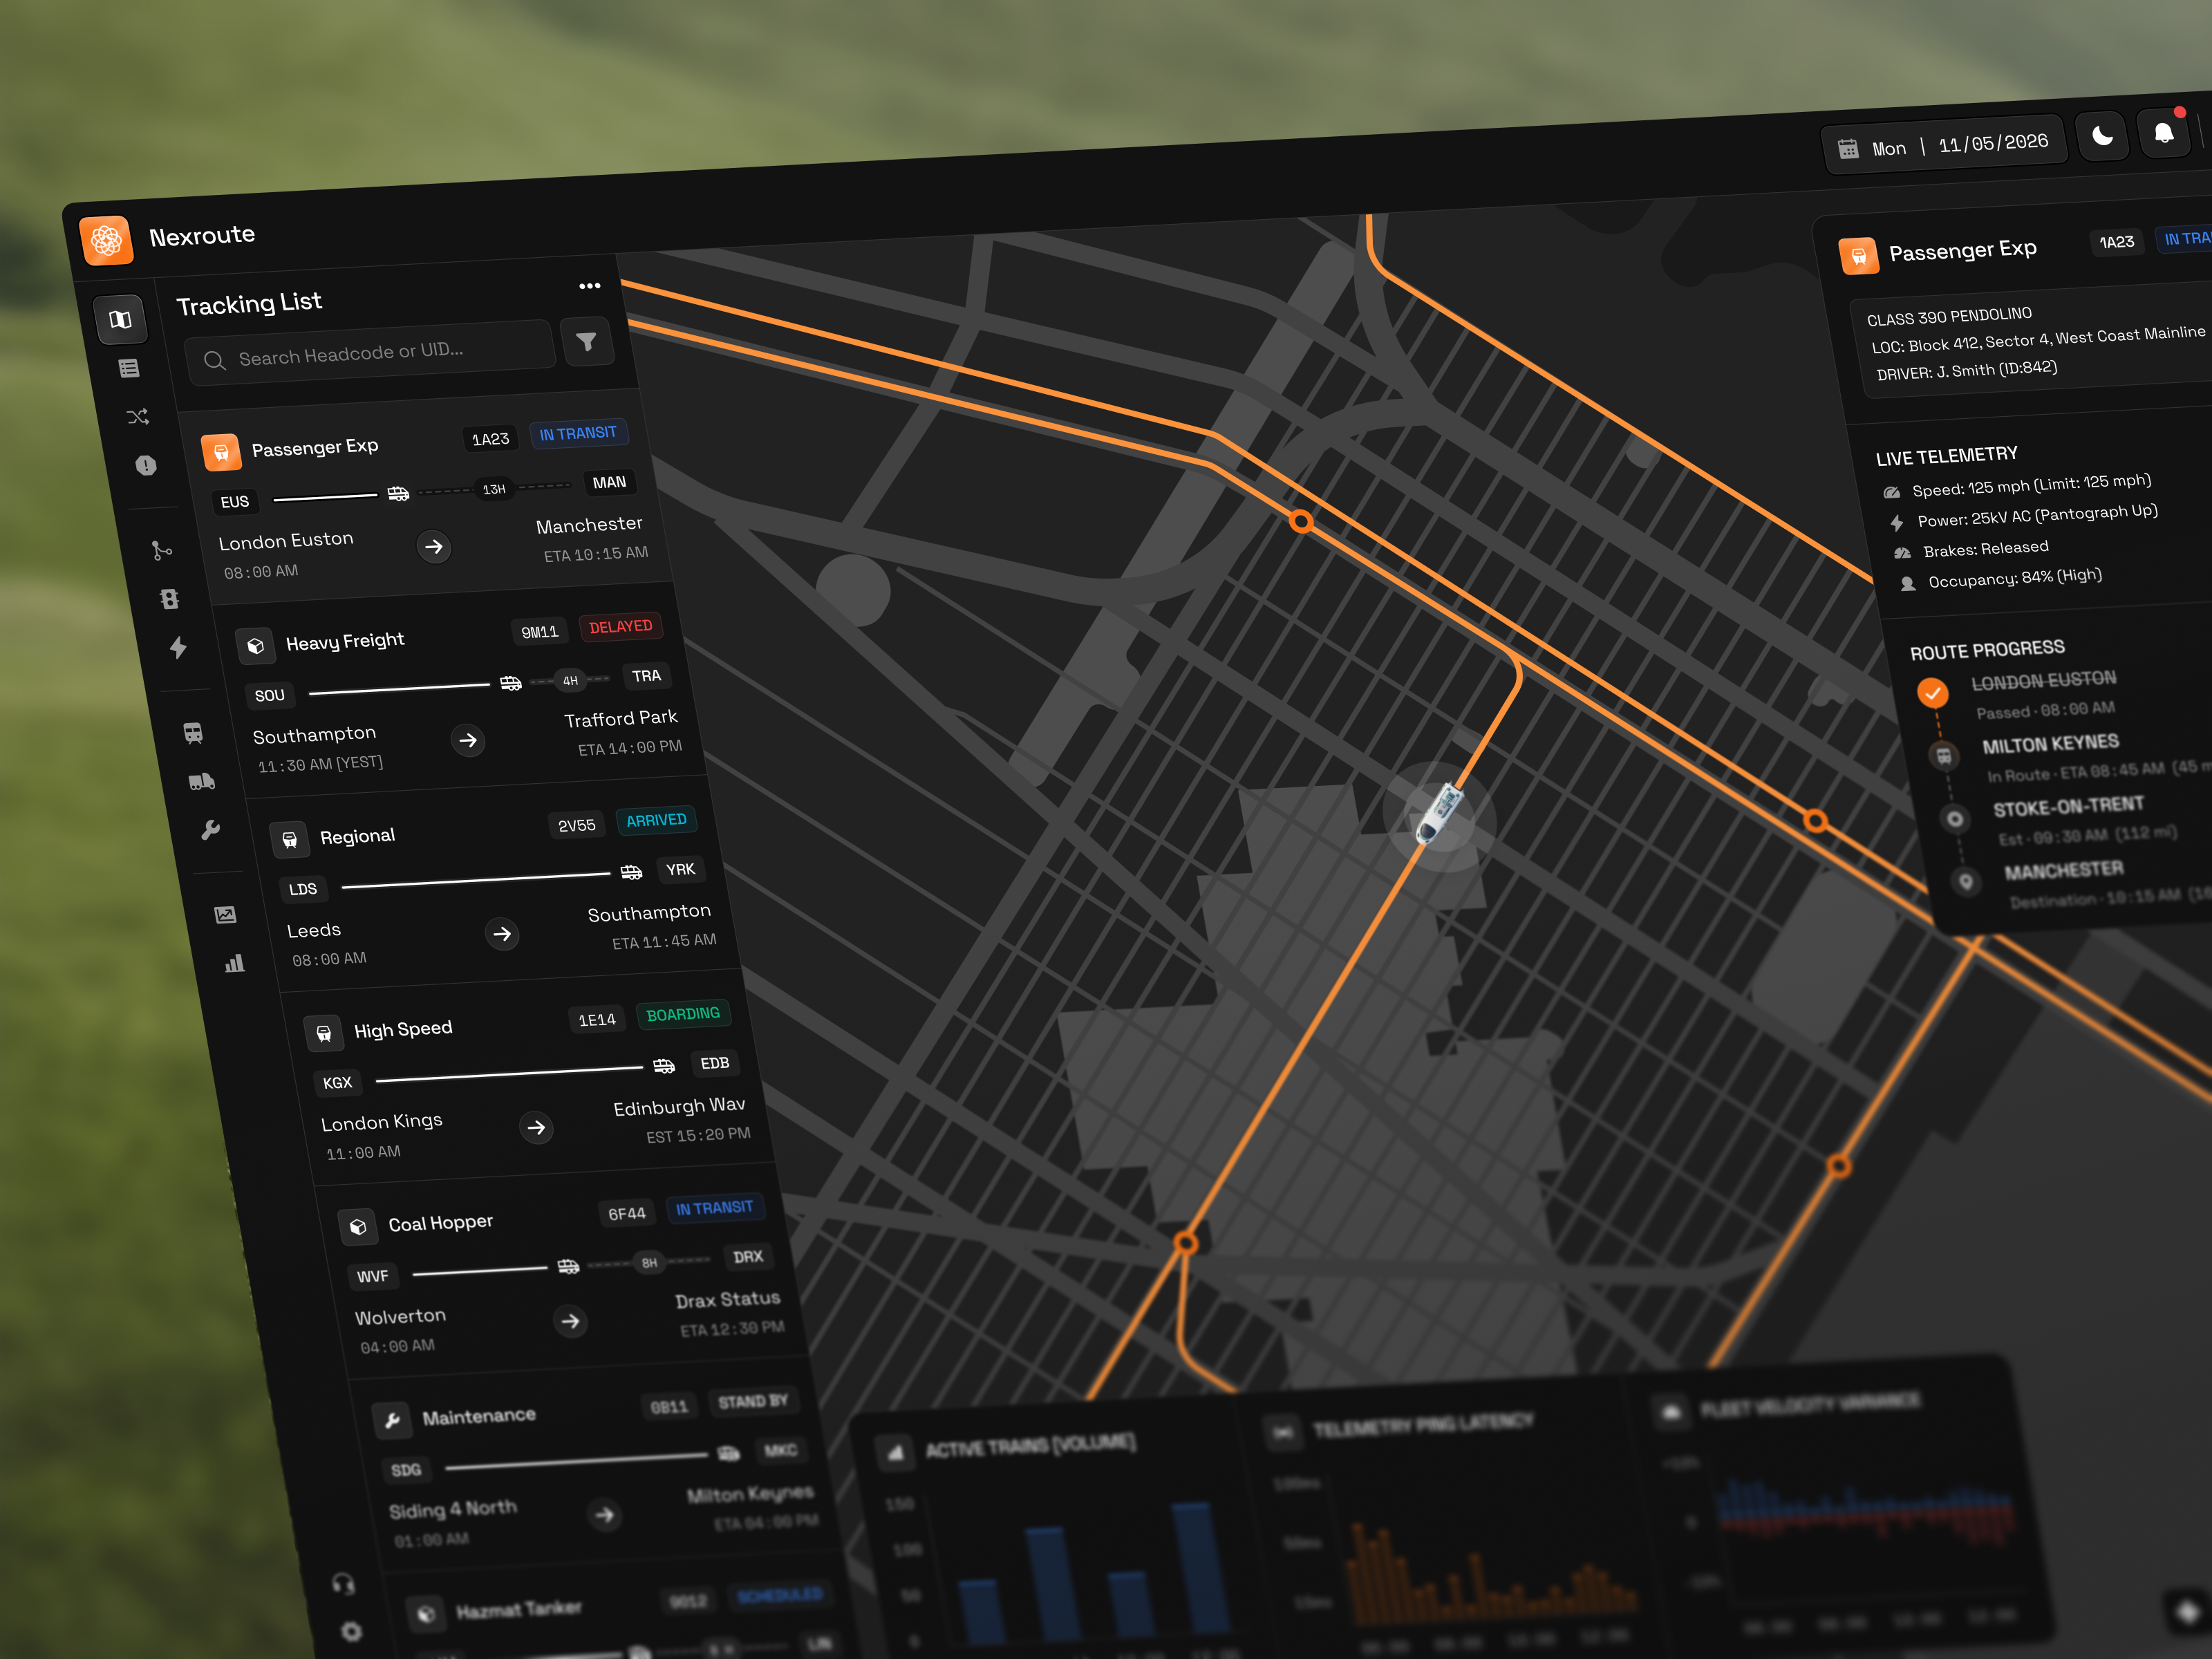Viewport: 2212px width, 1659px height.
Task: Click the 1E14 headcode tag
Action: (x=597, y=1020)
